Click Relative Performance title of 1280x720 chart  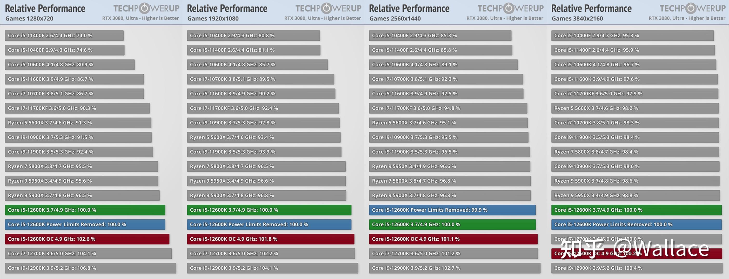[x=45, y=9]
